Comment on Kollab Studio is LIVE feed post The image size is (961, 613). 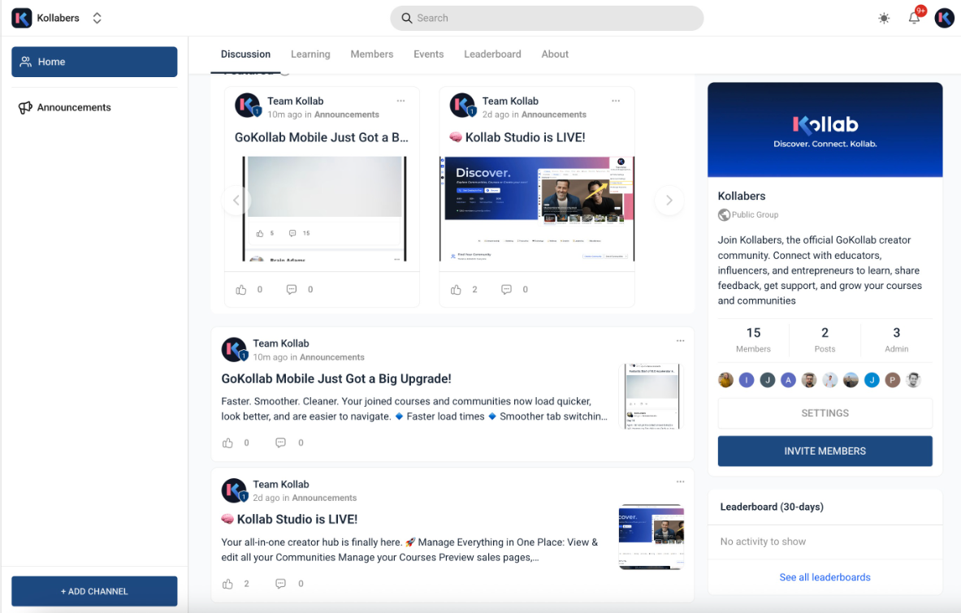[x=281, y=584]
